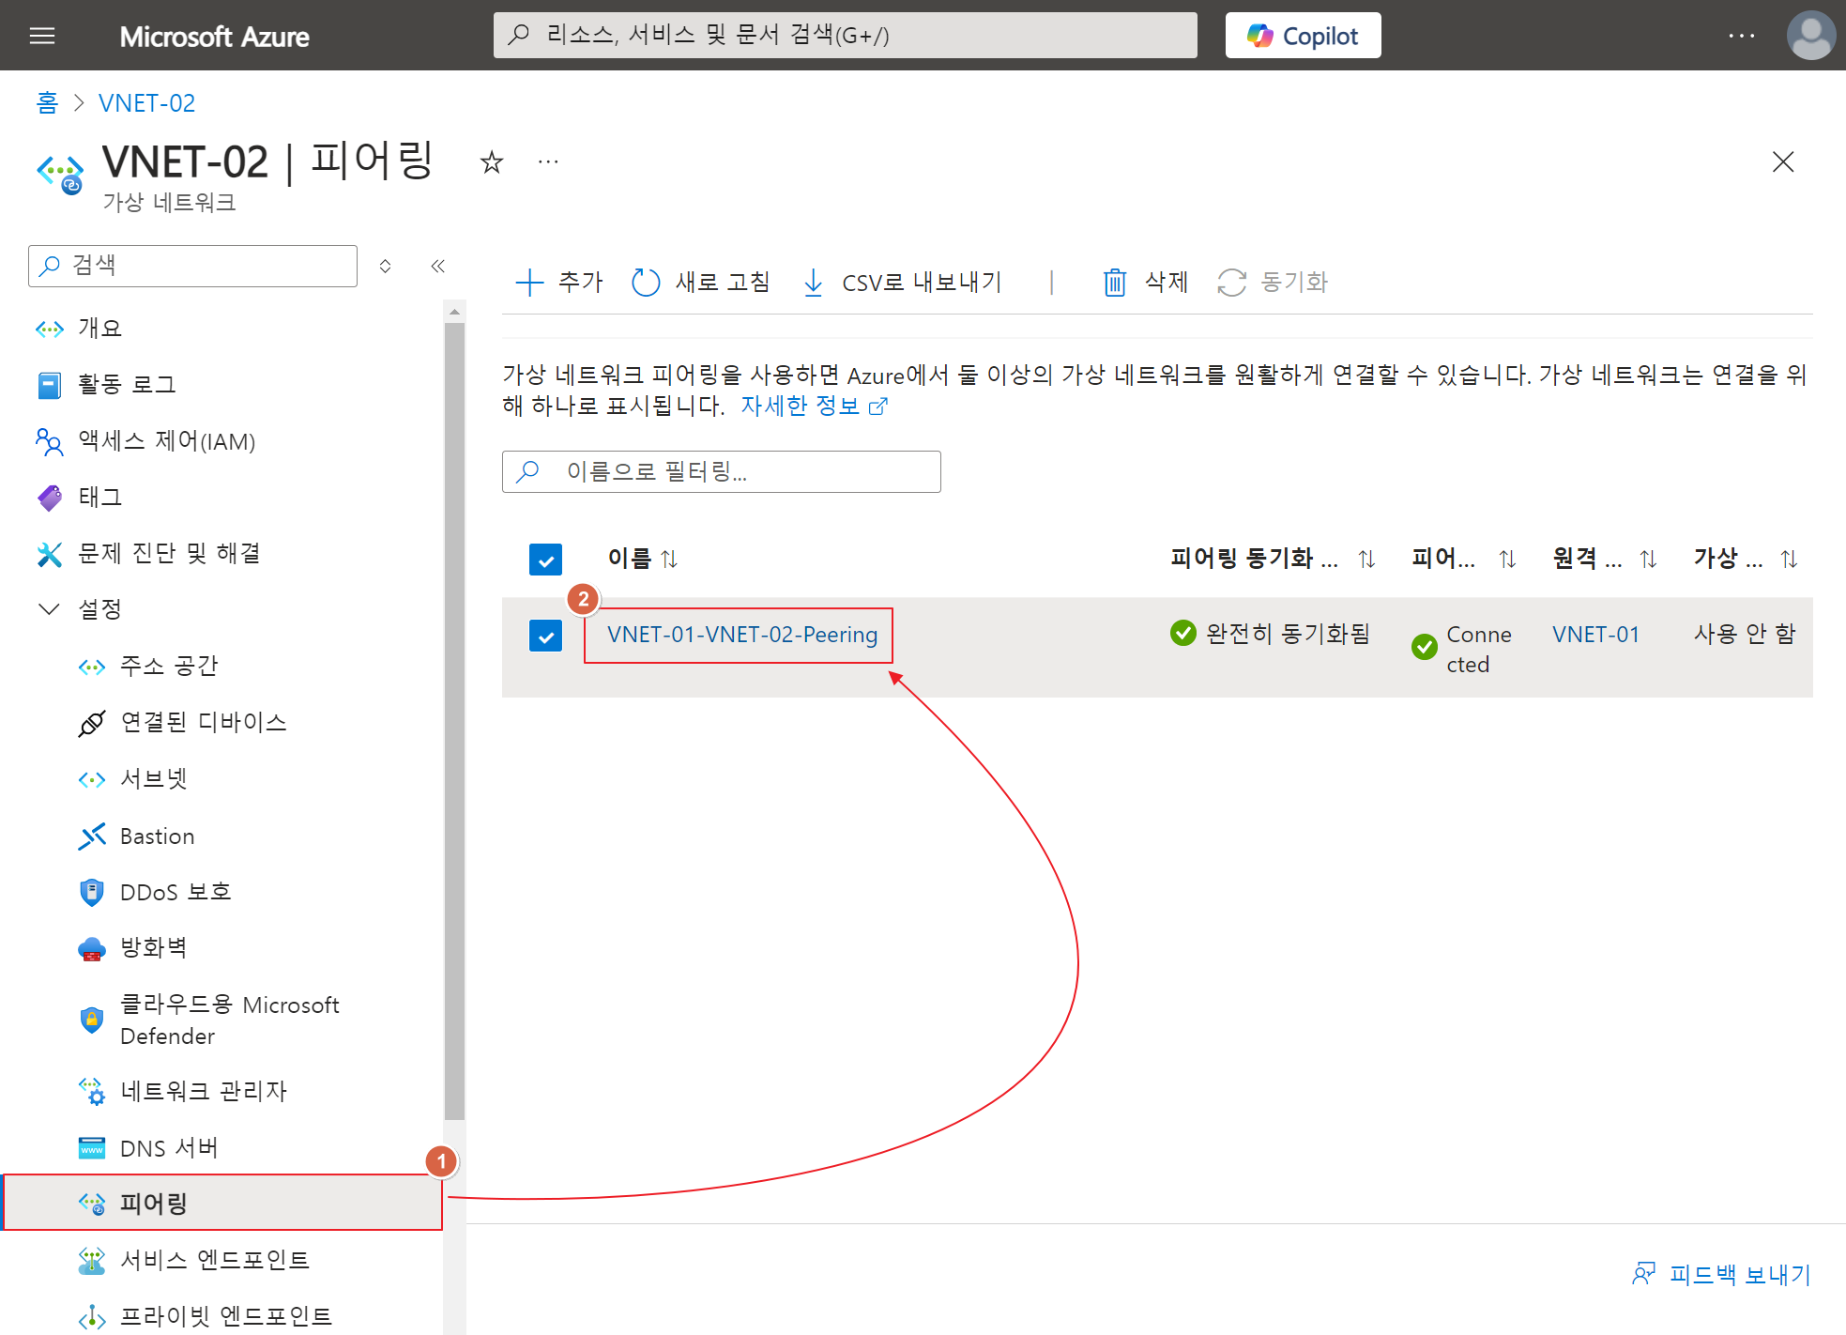Click the trash icon for 삭제
The width and height of the screenshot is (1846, 1335).
(1114, 283)
